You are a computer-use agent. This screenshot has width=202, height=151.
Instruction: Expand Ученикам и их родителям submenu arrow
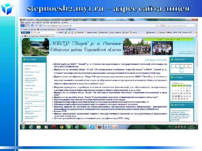pos(44,91)
